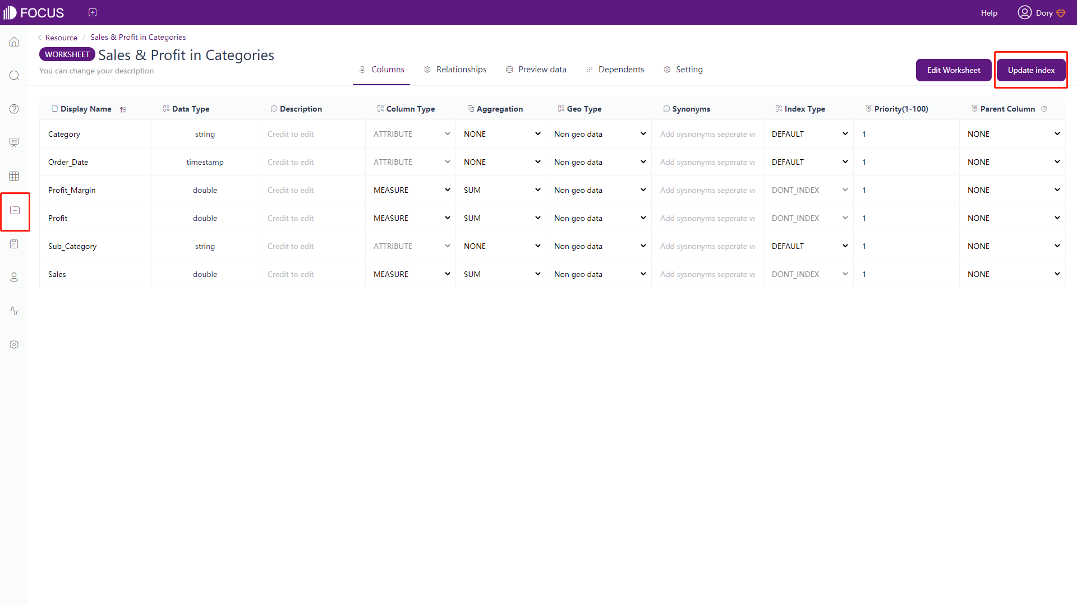Edit Description field for Sales
Screen dimensions: 1077x605
tap(312, 274)
